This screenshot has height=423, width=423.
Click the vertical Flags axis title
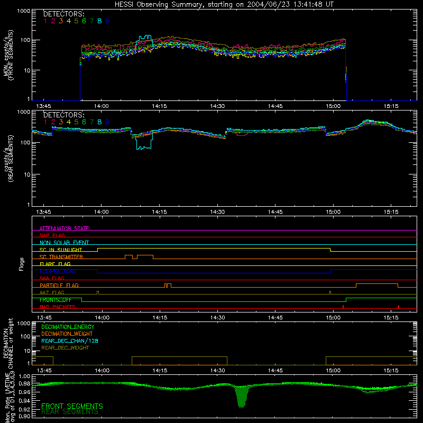[21, 264]
